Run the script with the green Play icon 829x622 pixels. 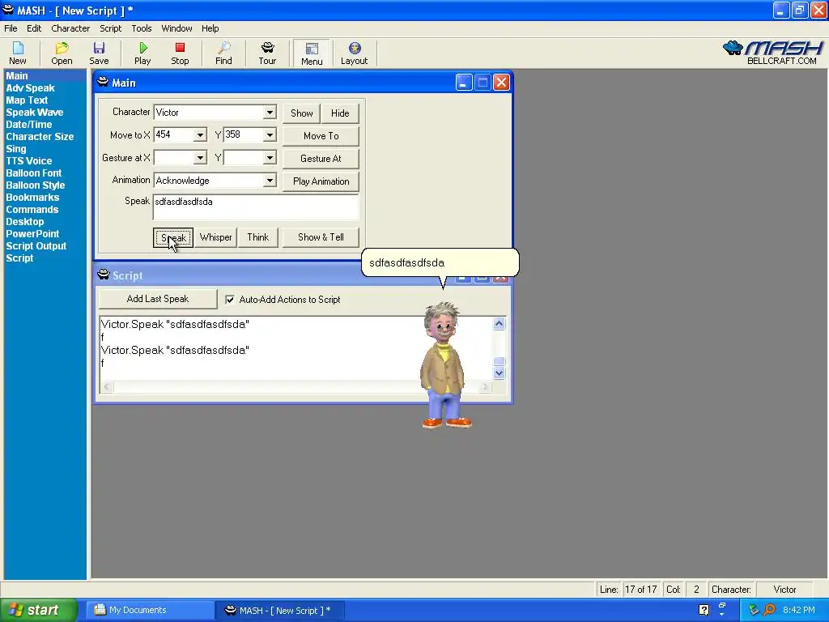(142, 53)
